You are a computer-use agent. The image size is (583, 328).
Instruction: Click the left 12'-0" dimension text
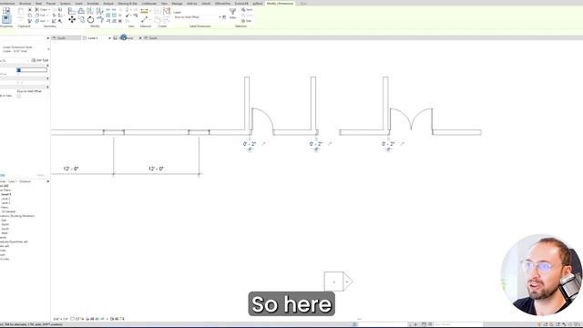coord(71,169)
